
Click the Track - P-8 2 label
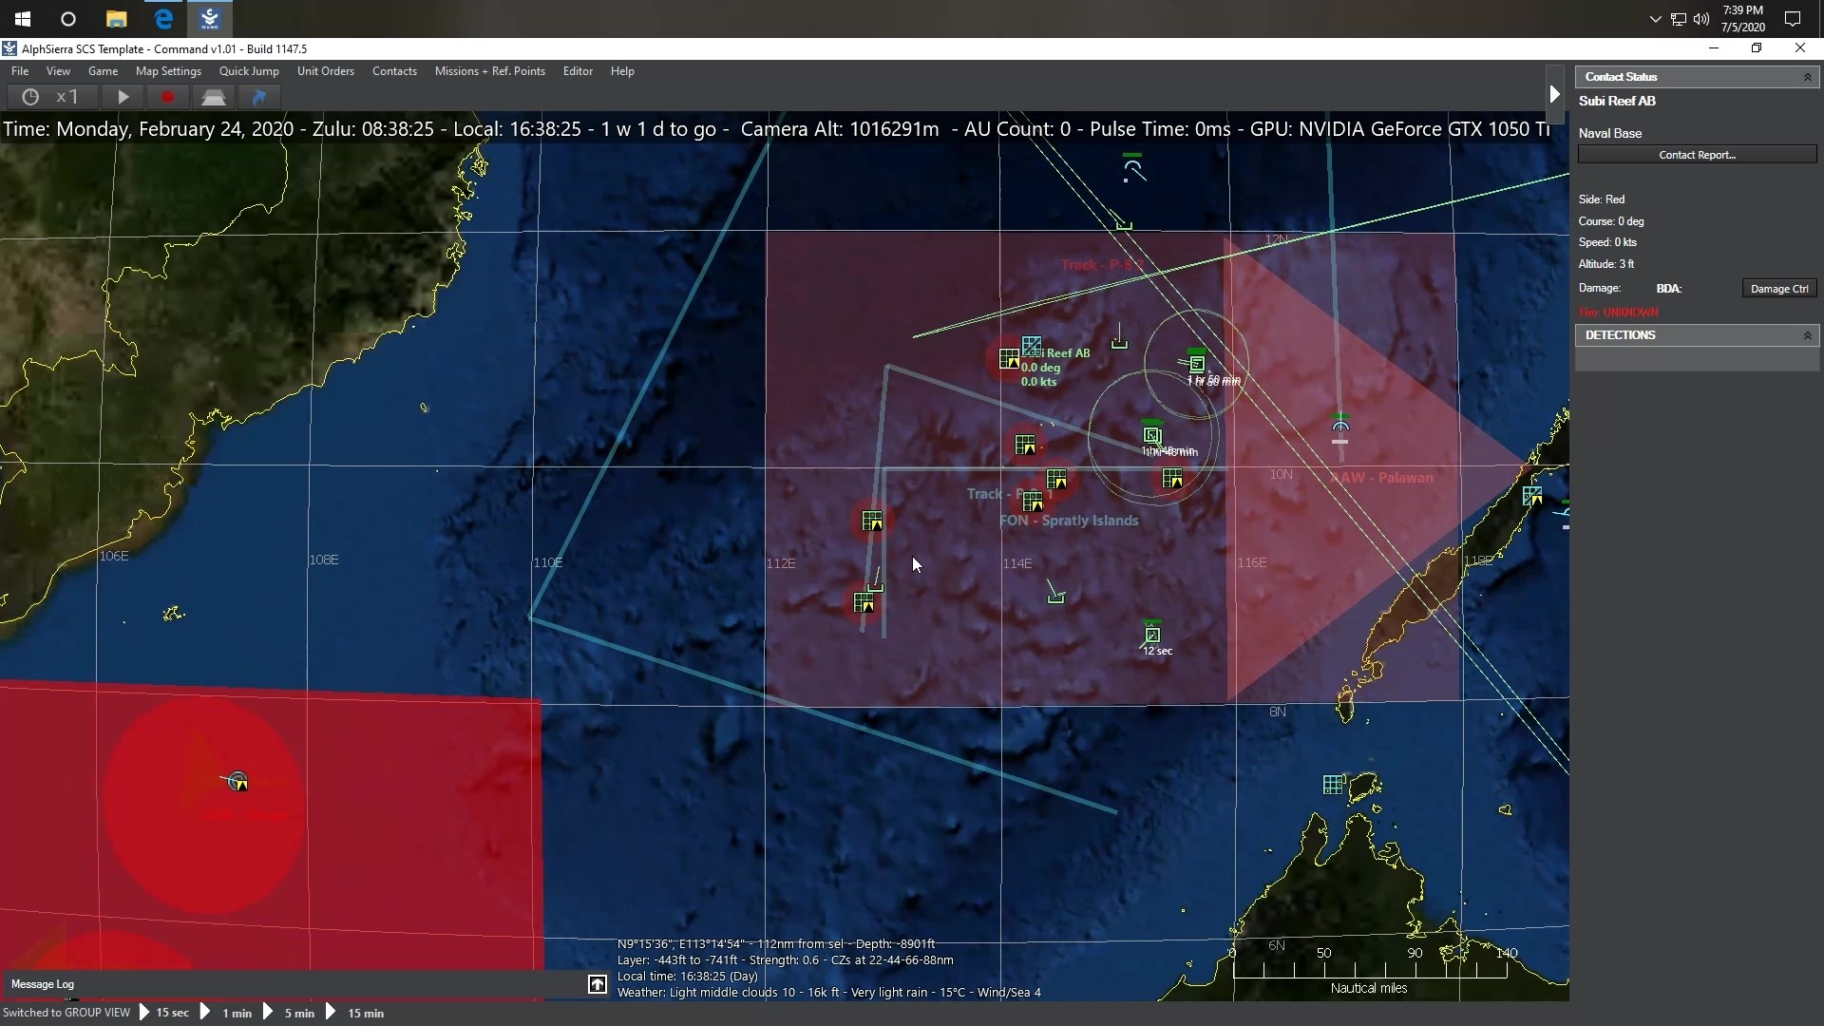(1102, 265)
